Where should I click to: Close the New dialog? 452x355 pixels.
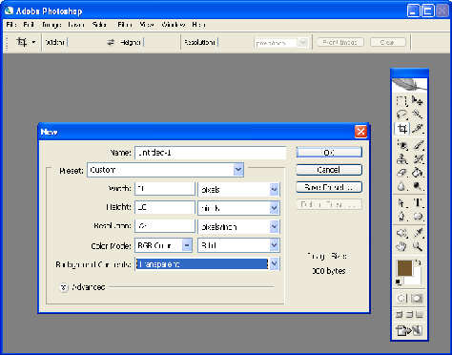(360, 132)
